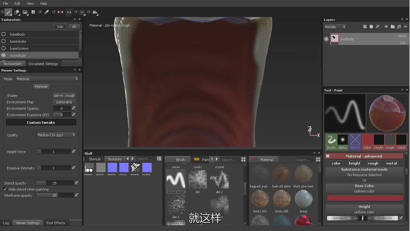Open the Metallic channel dropdown in Layers
Viewport: 410px width, 231px height.
click(x=335, y=27)
